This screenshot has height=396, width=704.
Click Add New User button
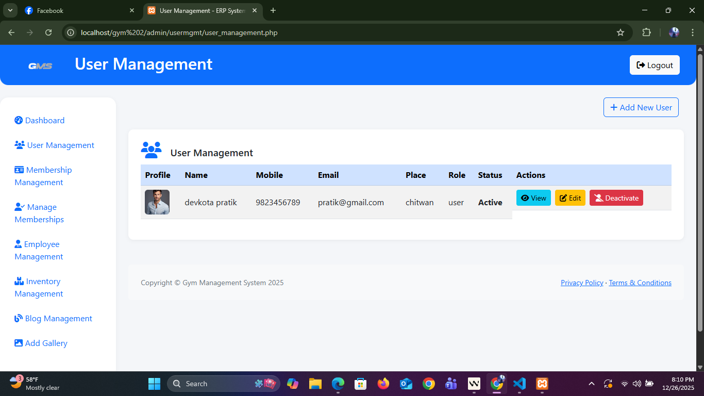641,107
